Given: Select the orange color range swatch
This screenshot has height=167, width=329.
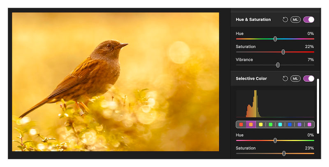Looking at the screenshot, I should (251, 125).
